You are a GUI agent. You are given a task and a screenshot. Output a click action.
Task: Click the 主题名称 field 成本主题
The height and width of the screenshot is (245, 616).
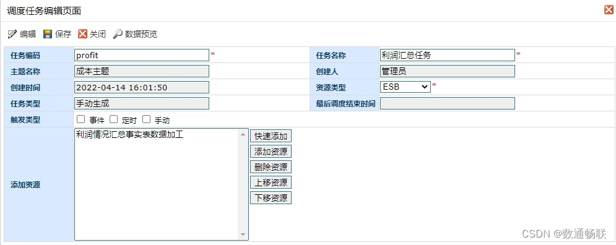point(141,71)
